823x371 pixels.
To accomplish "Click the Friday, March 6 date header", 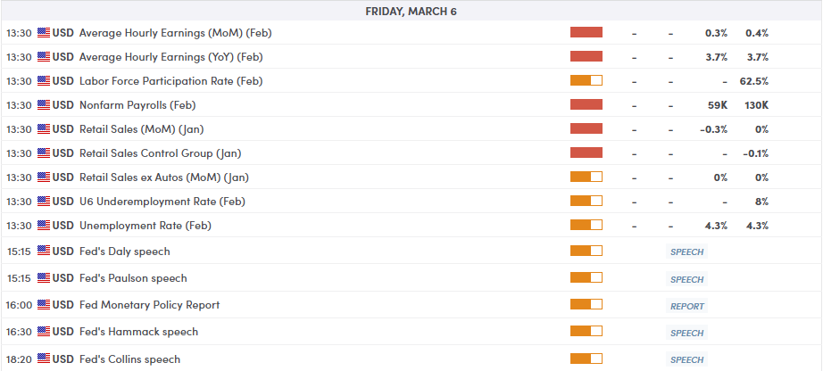I will tap(411, 11).
